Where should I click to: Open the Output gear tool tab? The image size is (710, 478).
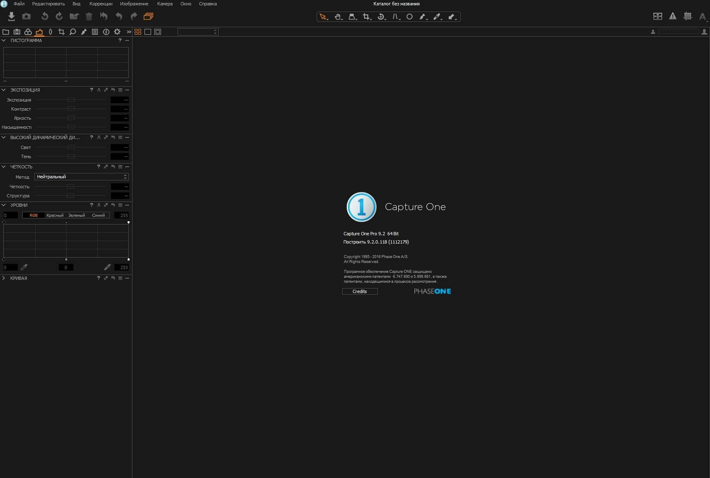[x=117, y=32]
